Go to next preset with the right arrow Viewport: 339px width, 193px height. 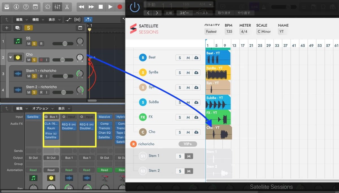tap(157, 13)
